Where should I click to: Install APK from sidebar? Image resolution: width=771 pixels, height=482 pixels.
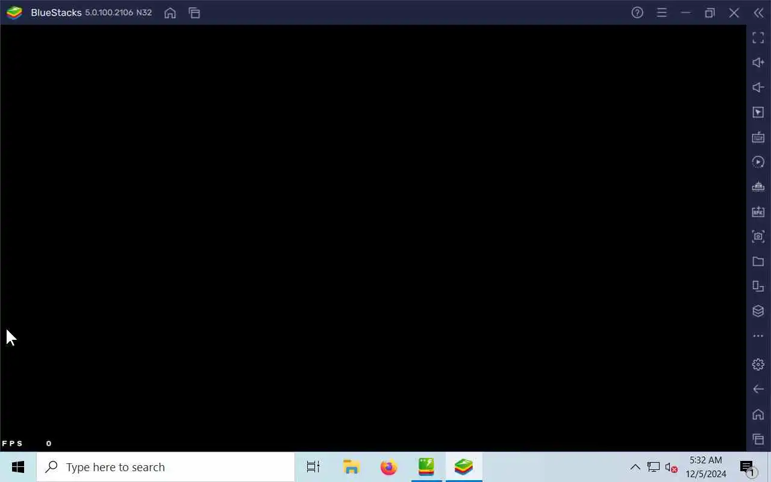click(758, 211)
